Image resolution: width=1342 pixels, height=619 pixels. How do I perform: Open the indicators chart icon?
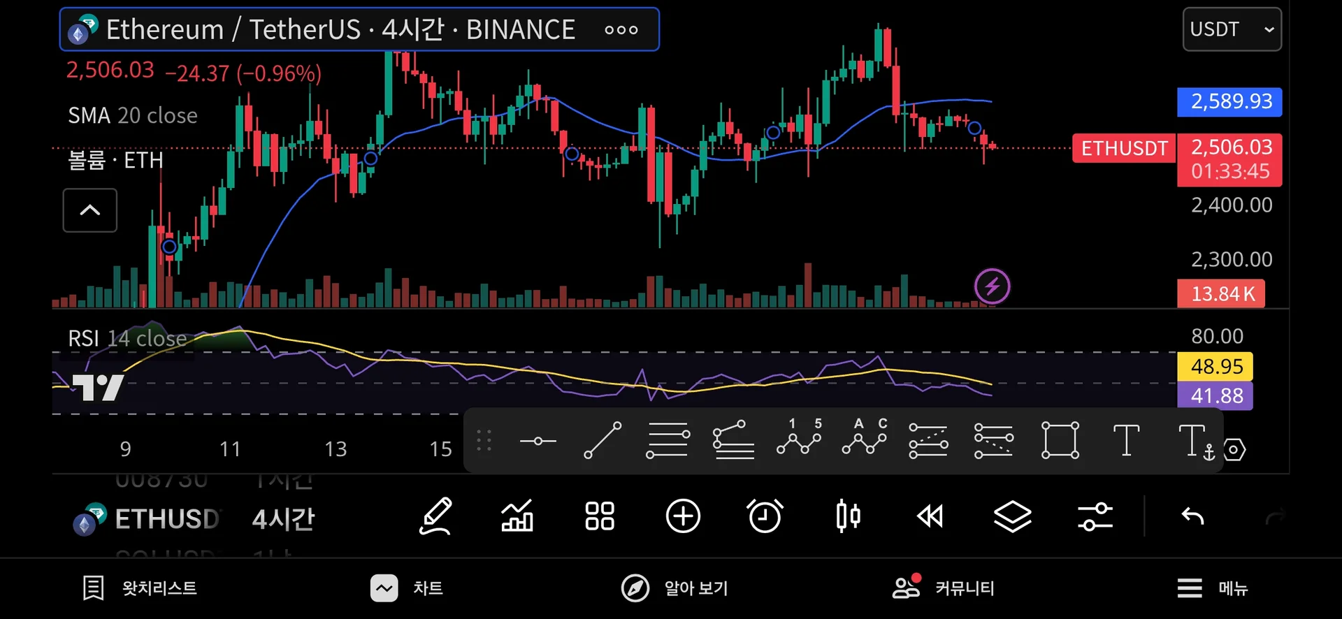(x=517, y=517)
